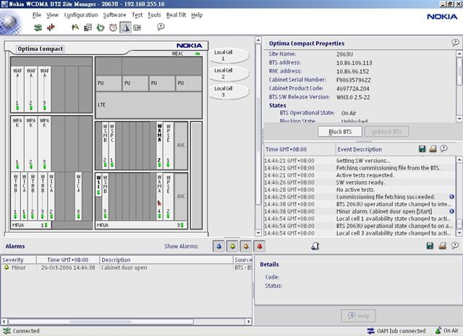The width and height of the screenshot is (463, 336).
Task: Print the event log with the printer icon
Action: click(433, 149)
